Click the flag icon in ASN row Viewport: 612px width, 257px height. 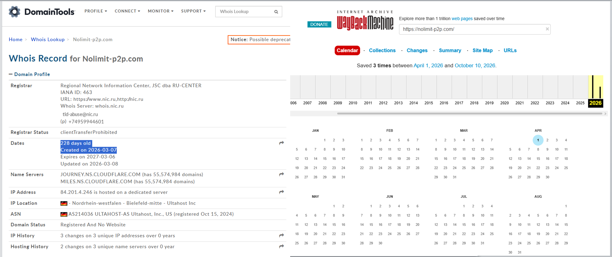tap(64, 214)
